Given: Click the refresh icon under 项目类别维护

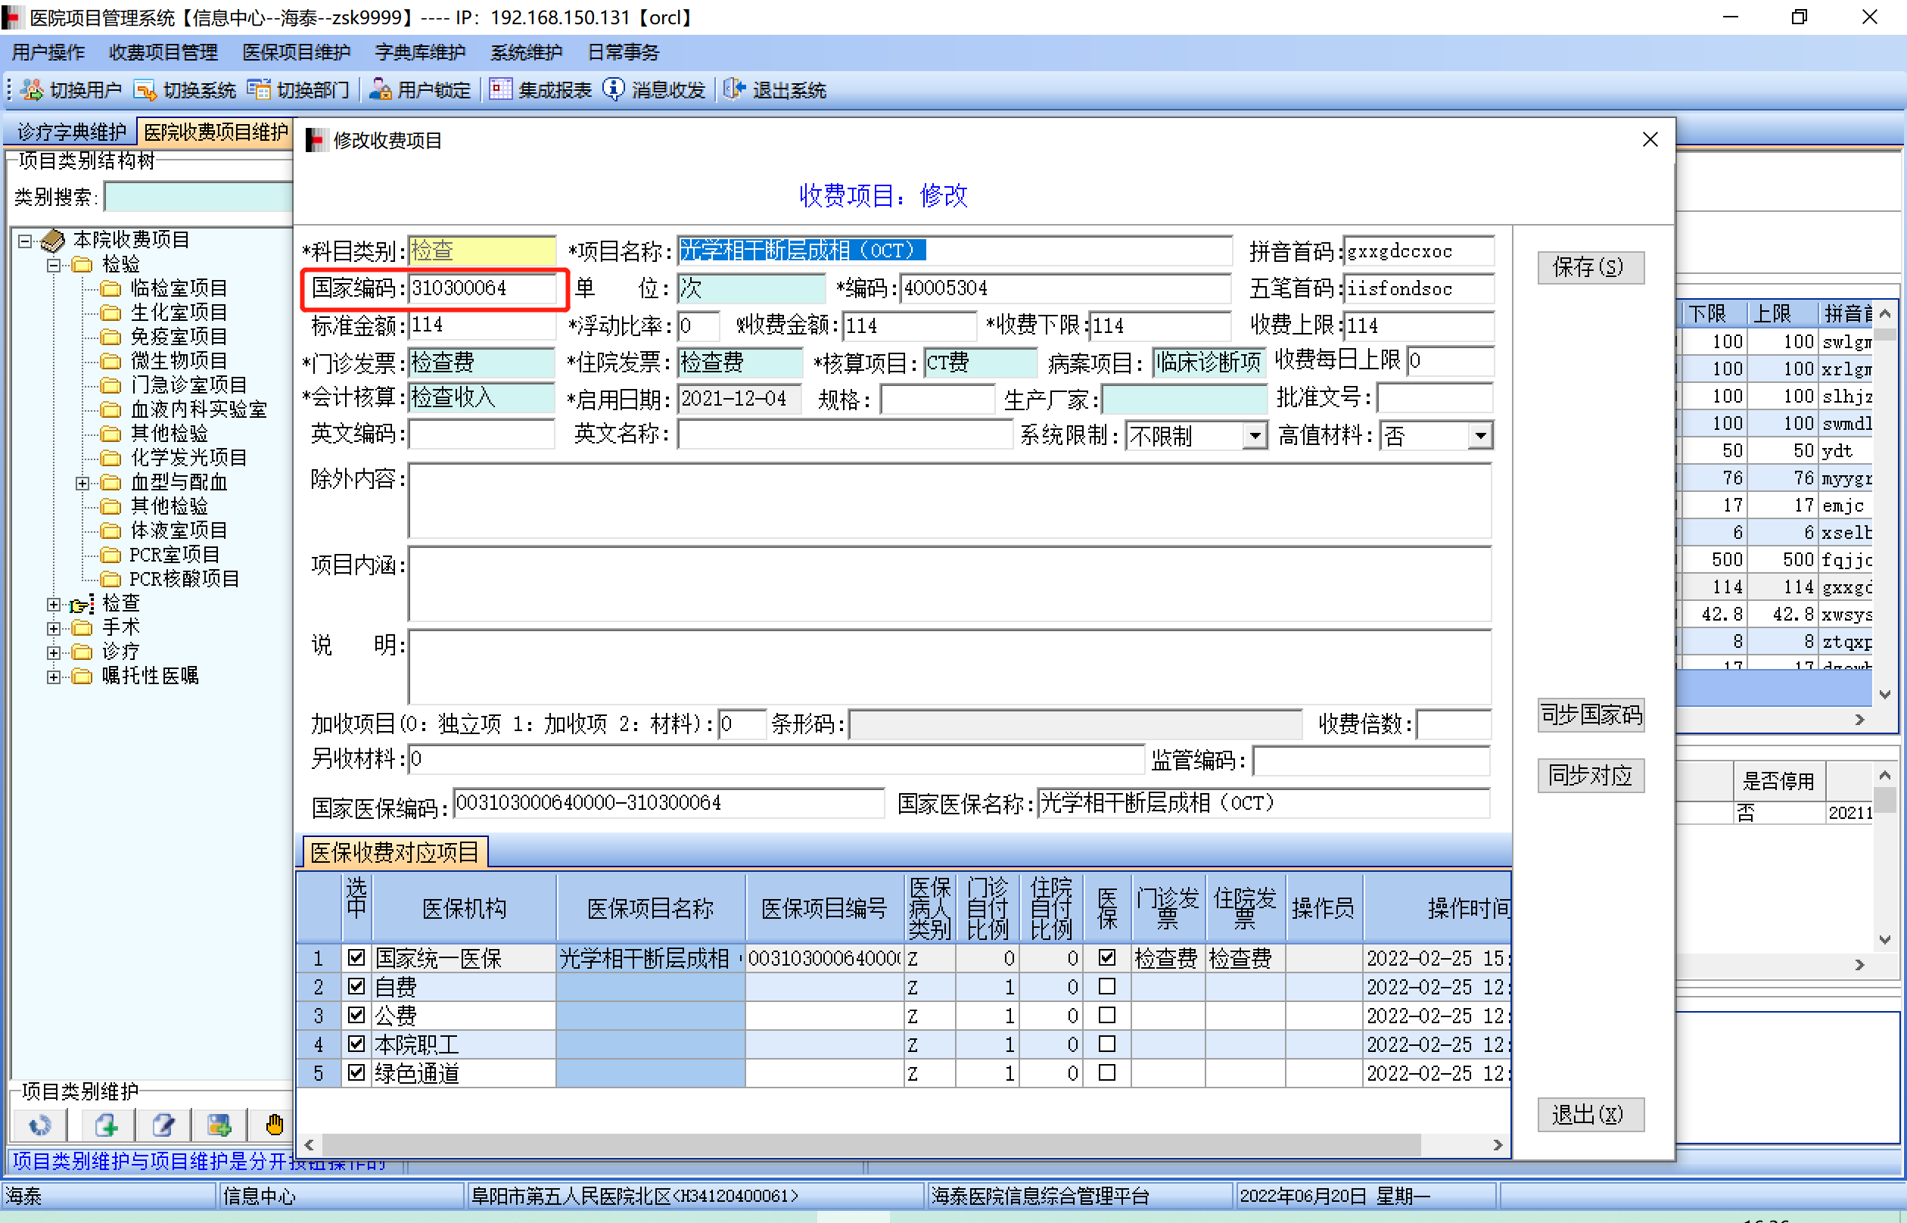Looking at the screenshot, I should point(39,1125).
